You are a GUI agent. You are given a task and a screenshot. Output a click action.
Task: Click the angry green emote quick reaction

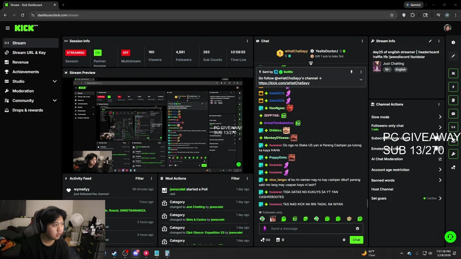pos(295,219)
